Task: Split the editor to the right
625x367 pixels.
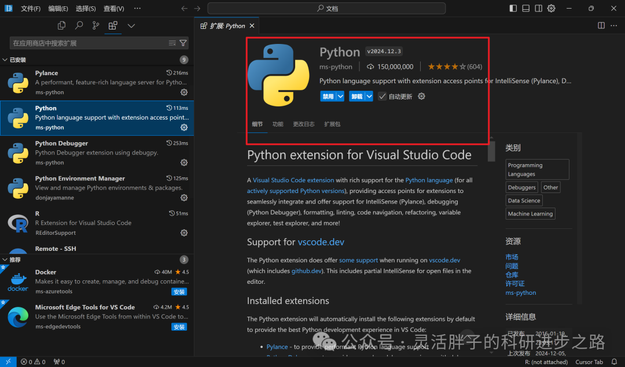Action: click(601, 25)
